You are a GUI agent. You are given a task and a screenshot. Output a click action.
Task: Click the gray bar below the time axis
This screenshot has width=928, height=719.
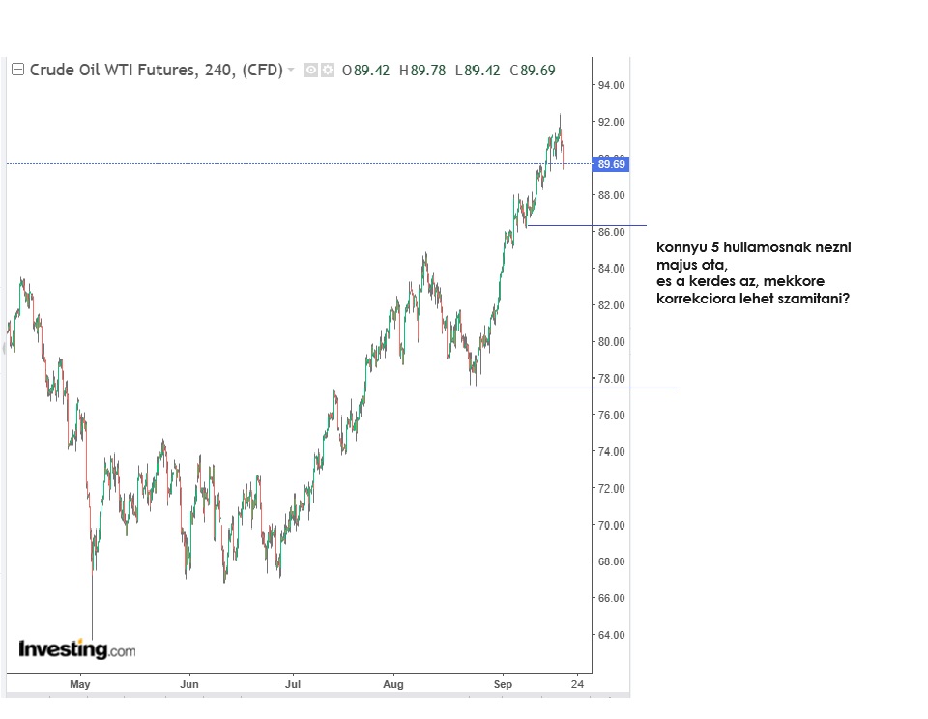(290, 695)
